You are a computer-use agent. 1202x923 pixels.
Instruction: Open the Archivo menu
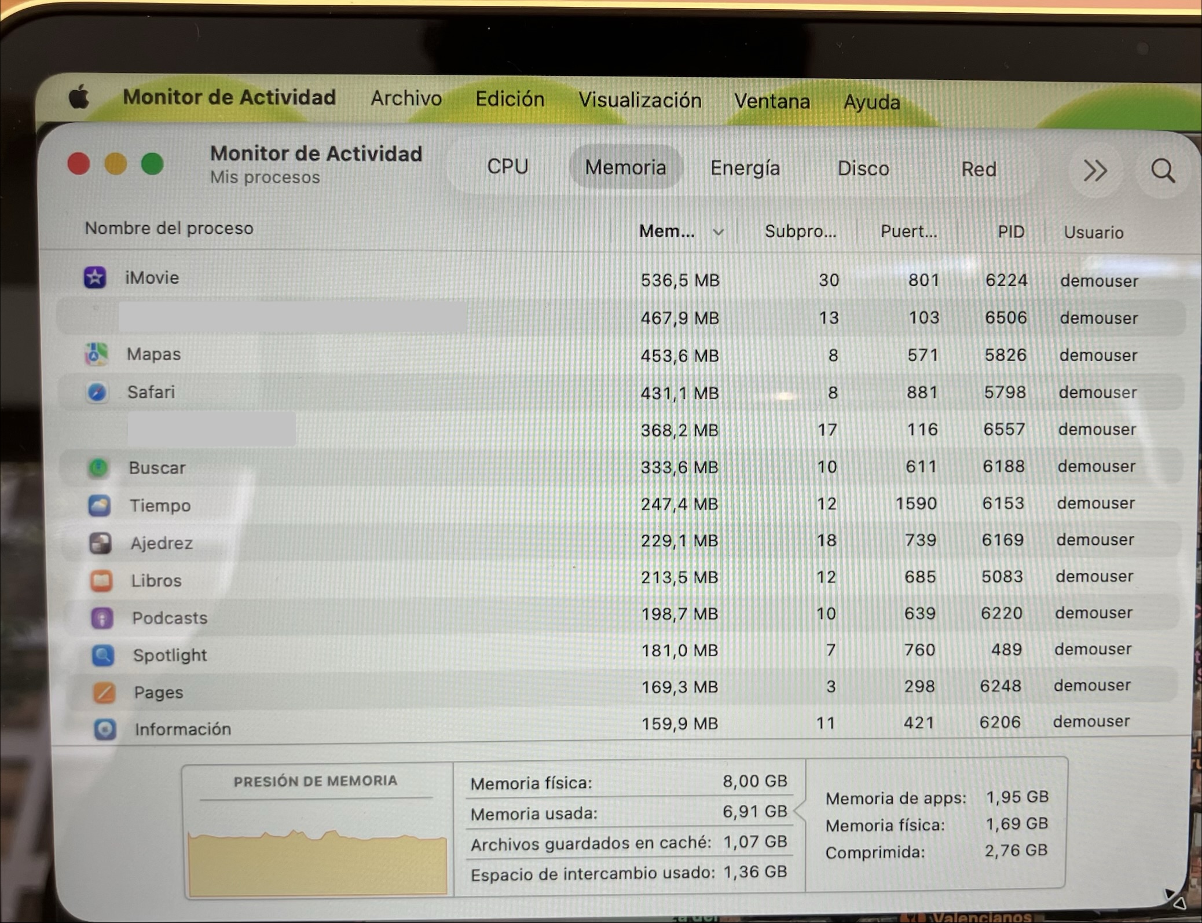pos(406,98)
